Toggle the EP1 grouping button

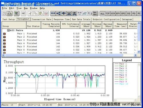pyautogui.click(x=118, y=14)
